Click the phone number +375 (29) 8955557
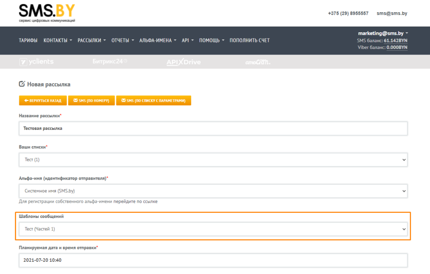 [348, 13]
